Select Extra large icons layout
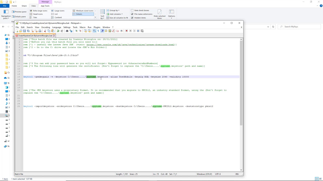This screenshot has height=181, width=323. 38,11
